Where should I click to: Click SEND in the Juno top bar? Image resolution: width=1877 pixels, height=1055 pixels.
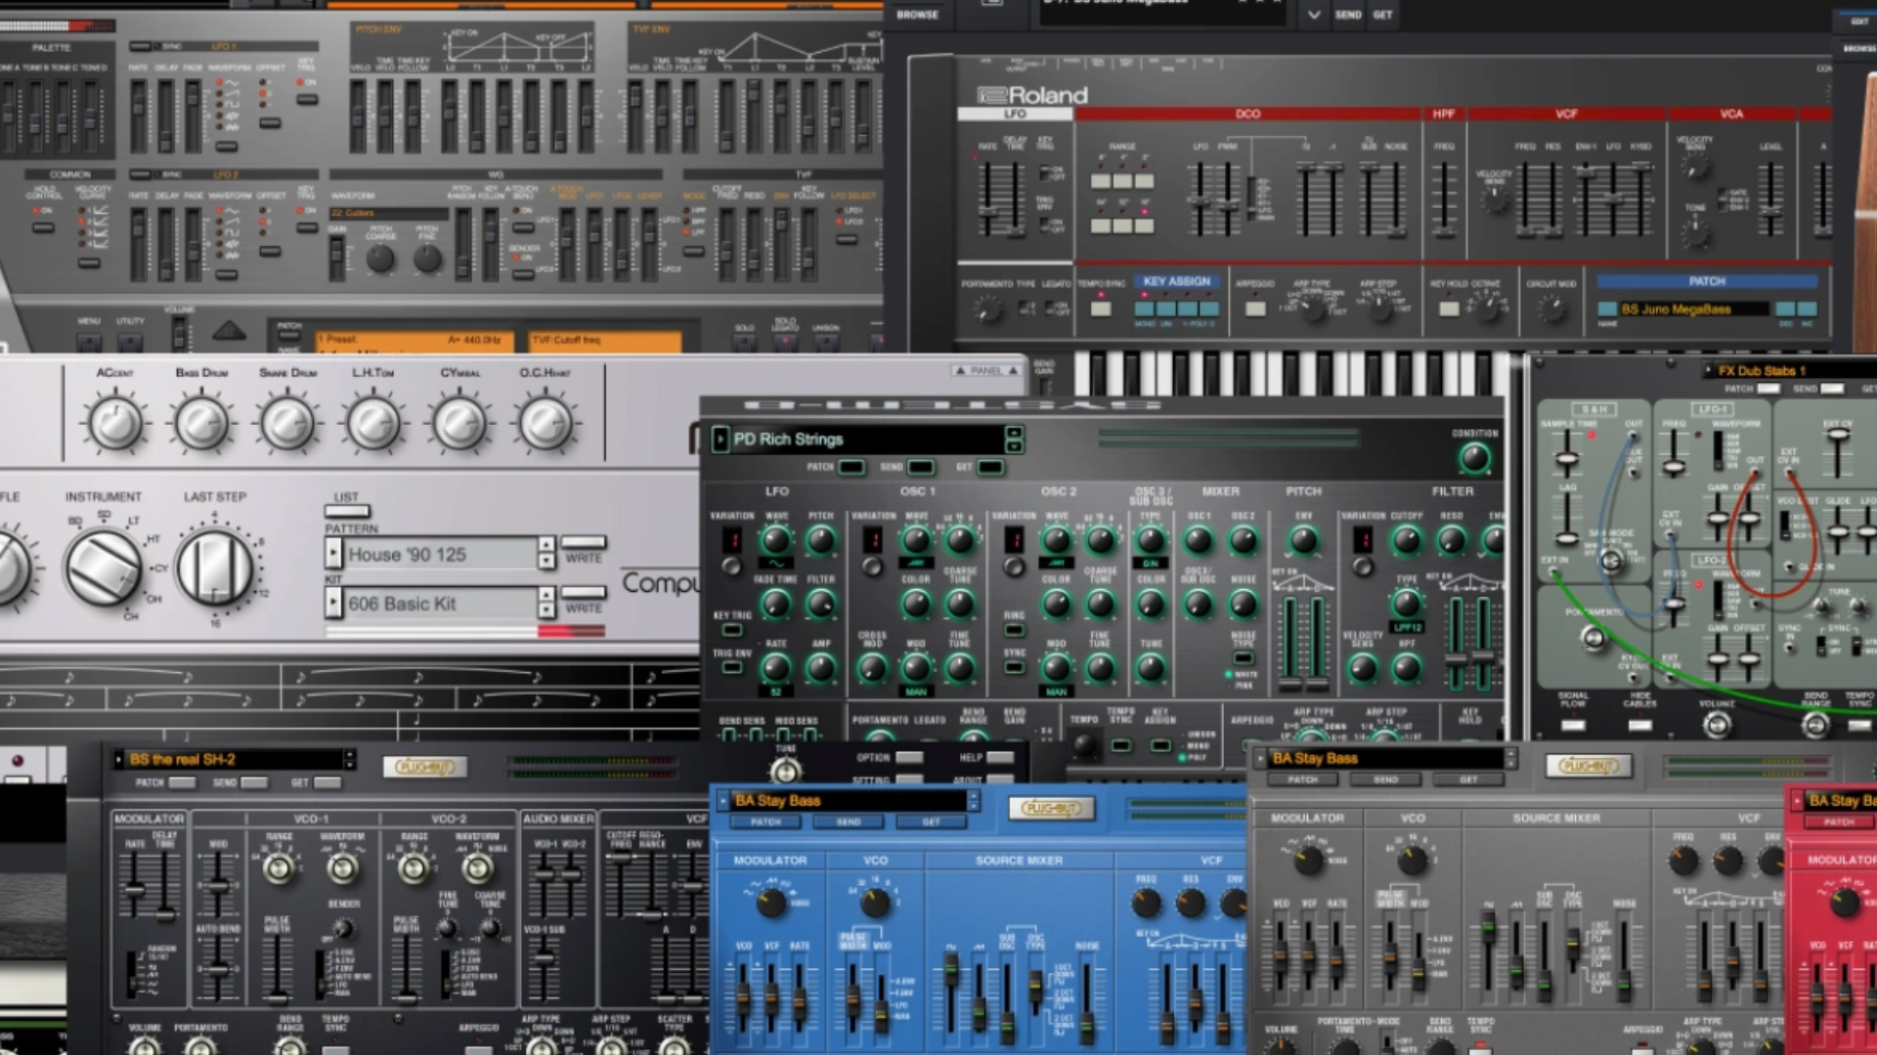pos(1348,15)
